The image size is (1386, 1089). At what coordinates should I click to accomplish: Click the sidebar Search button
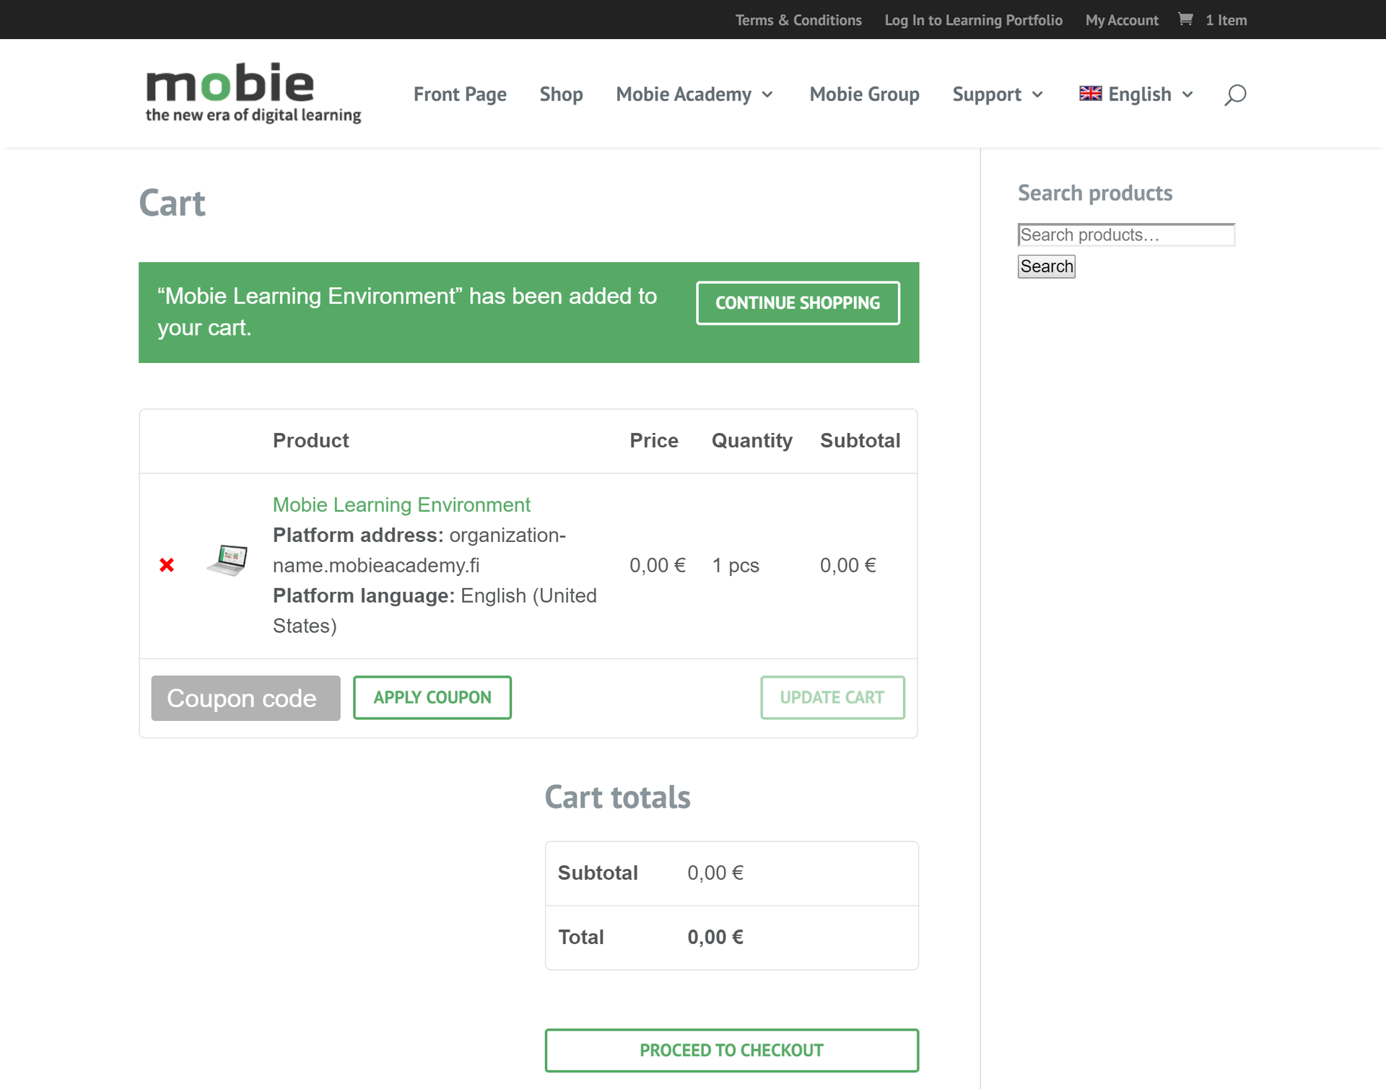(x=1047, y=266)
